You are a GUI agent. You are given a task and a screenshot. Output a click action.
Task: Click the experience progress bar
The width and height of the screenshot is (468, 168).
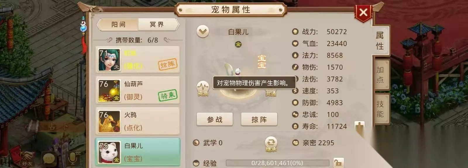[277, 163]
